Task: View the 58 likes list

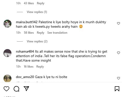Action: [x=29, y=33]
